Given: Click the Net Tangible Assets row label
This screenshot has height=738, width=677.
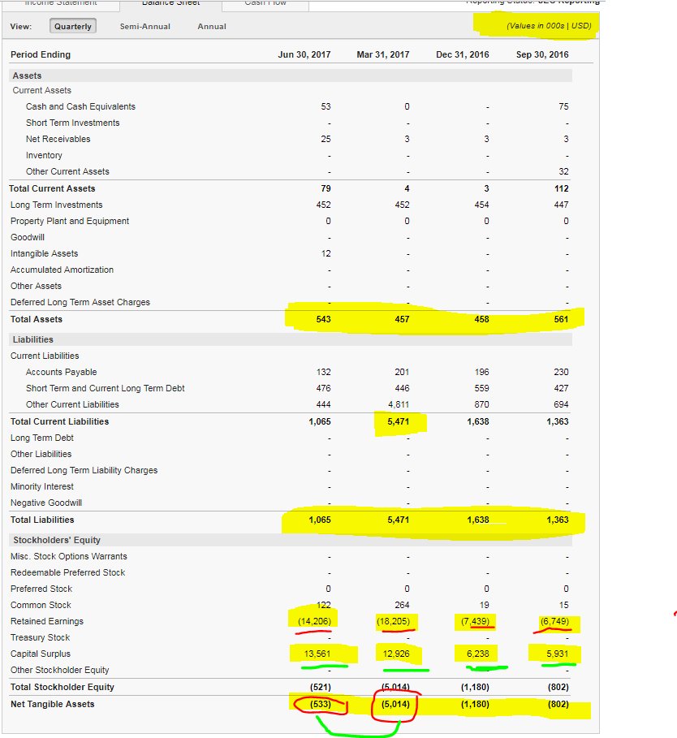Looking at the screenshot, I should [x=52, y=704].
